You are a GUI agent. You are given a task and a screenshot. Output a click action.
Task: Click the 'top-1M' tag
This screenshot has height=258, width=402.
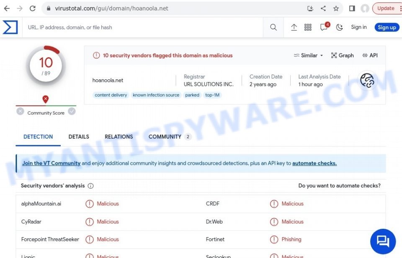pos(212,95)
